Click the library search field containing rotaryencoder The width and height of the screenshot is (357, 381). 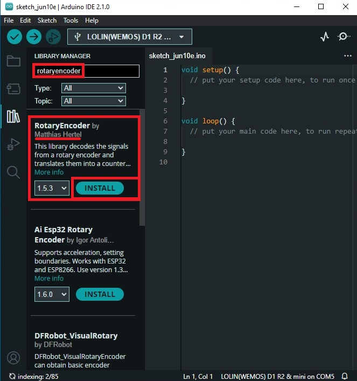pos(86,71)
